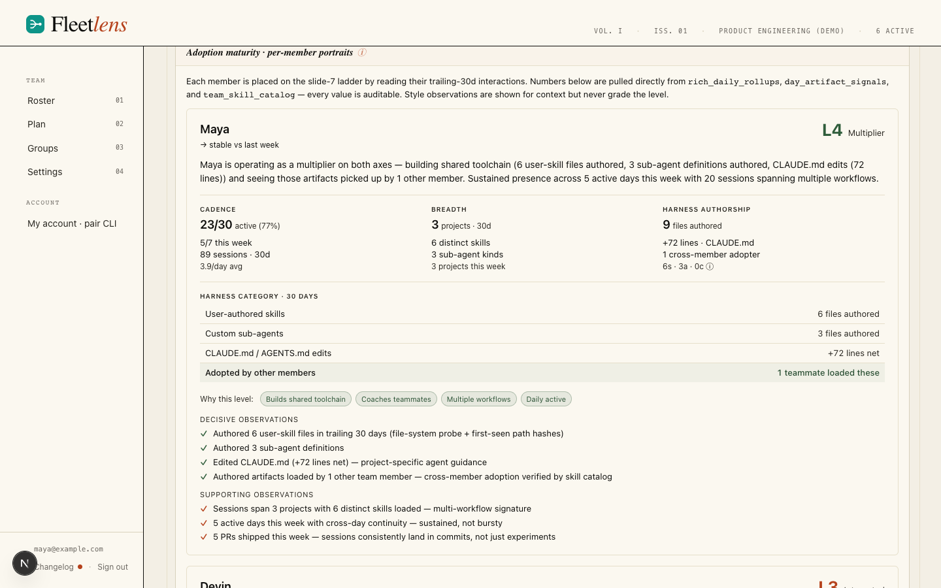Click the Fleetlens logo icon
Image resolution: width=941 pixels, height=588 pixels.
tap(35, 24)
